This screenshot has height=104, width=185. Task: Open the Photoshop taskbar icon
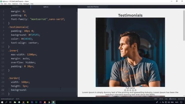click(x=32, y=102)
